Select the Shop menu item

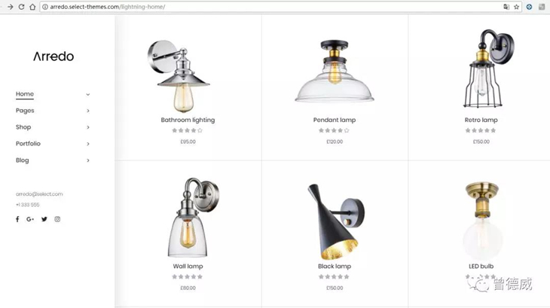coord(23,127)
